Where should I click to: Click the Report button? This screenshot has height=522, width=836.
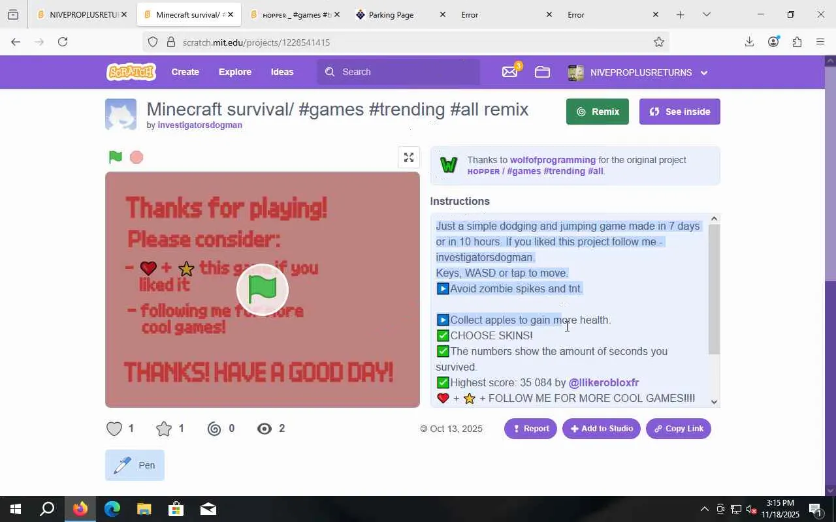coord(530,429)
